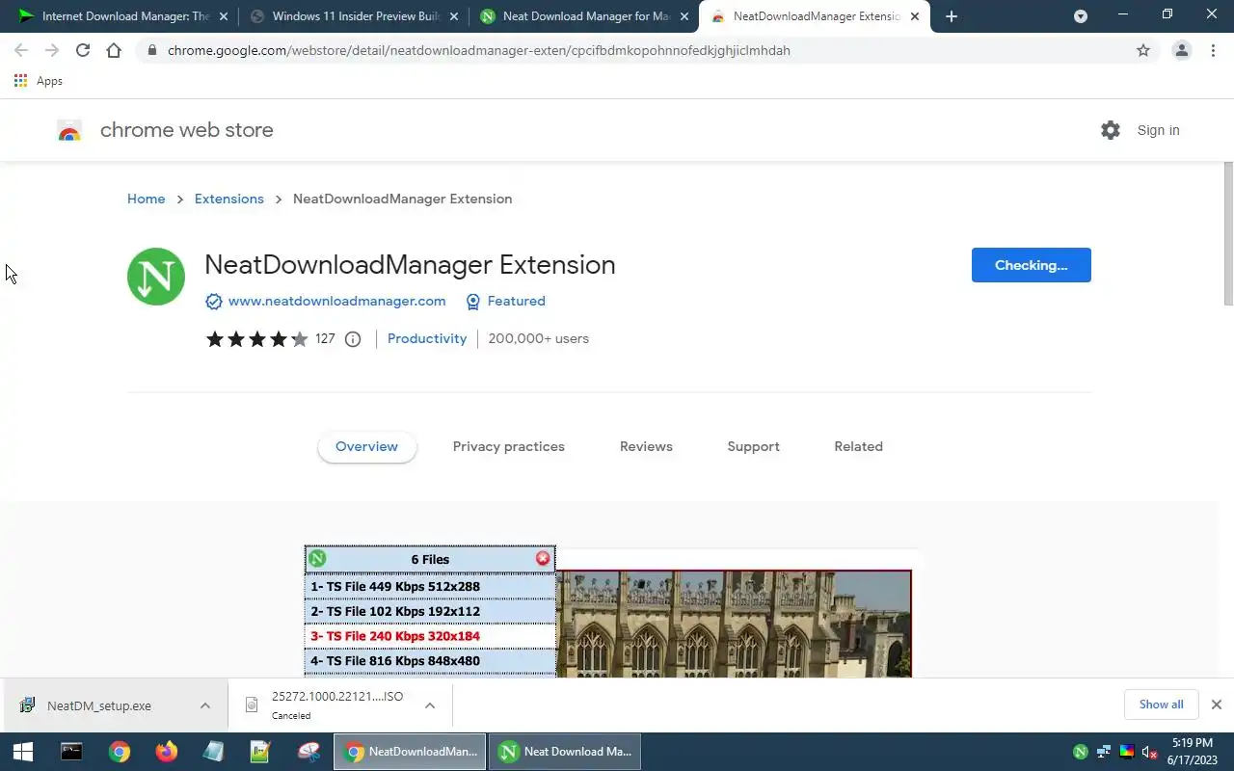Click the canceled ISO download item
Viewport: 1234px width, 771px height.
coord(328,705)
